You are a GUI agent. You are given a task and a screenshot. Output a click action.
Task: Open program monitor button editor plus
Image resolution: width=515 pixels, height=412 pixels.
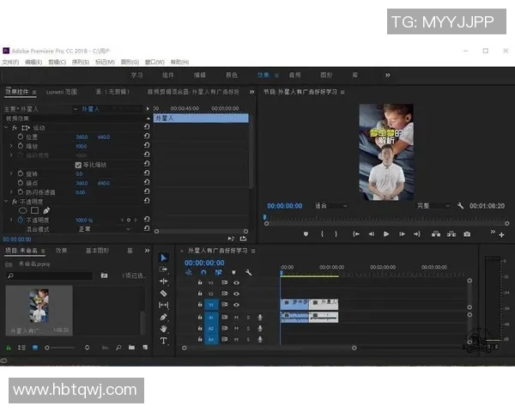[501, 235]
